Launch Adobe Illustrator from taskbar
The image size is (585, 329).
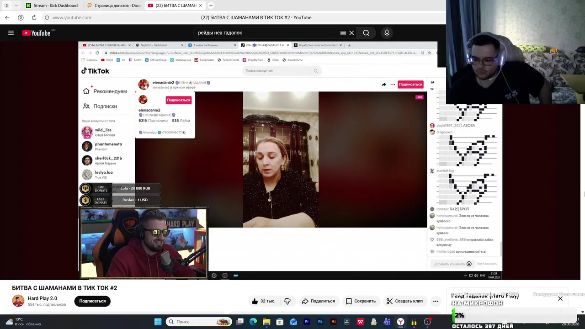[x=333, y=322]
